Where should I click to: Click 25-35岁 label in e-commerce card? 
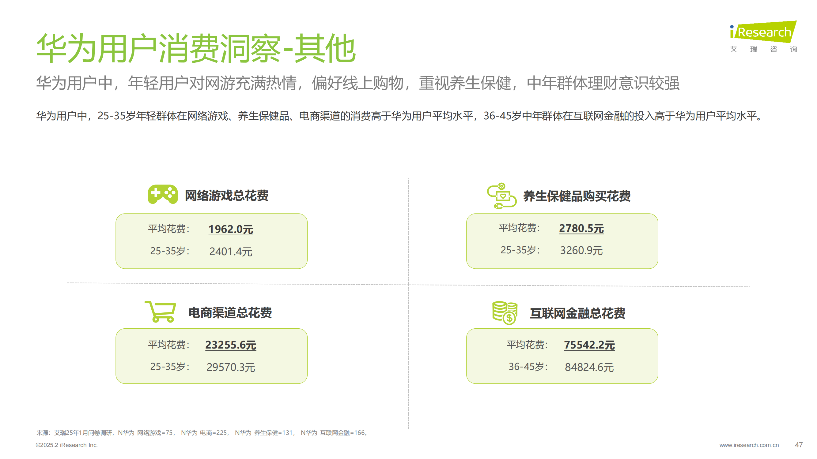pyautogui.click(x=169, y=367)
